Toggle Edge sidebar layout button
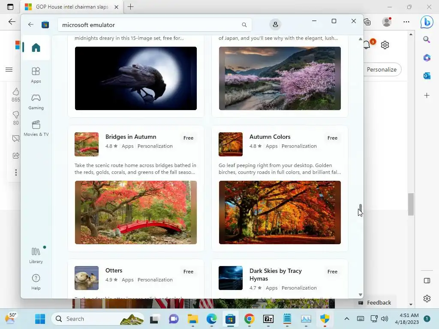 tap(427, 281)
